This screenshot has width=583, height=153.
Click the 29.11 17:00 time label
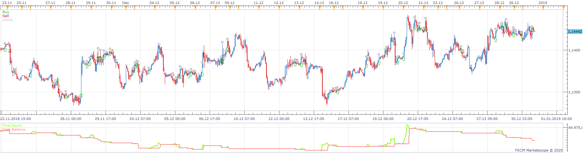pos(105,119)
